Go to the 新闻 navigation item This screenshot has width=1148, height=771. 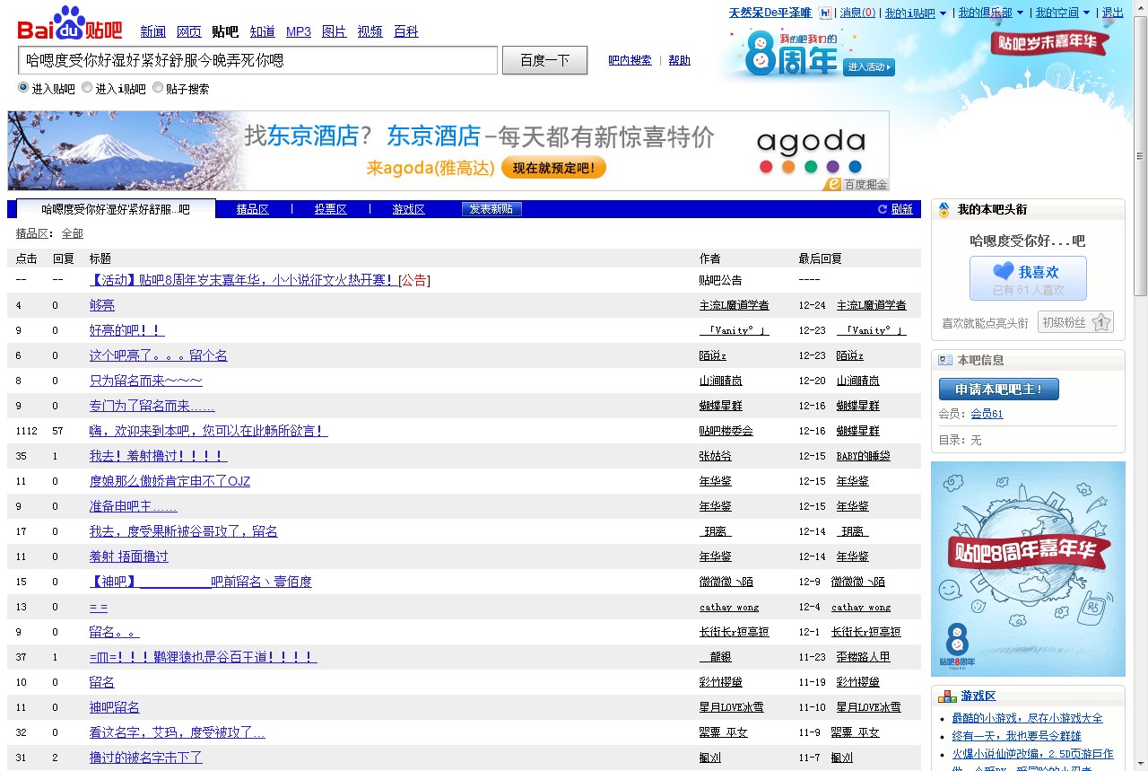tap(153, 31)
